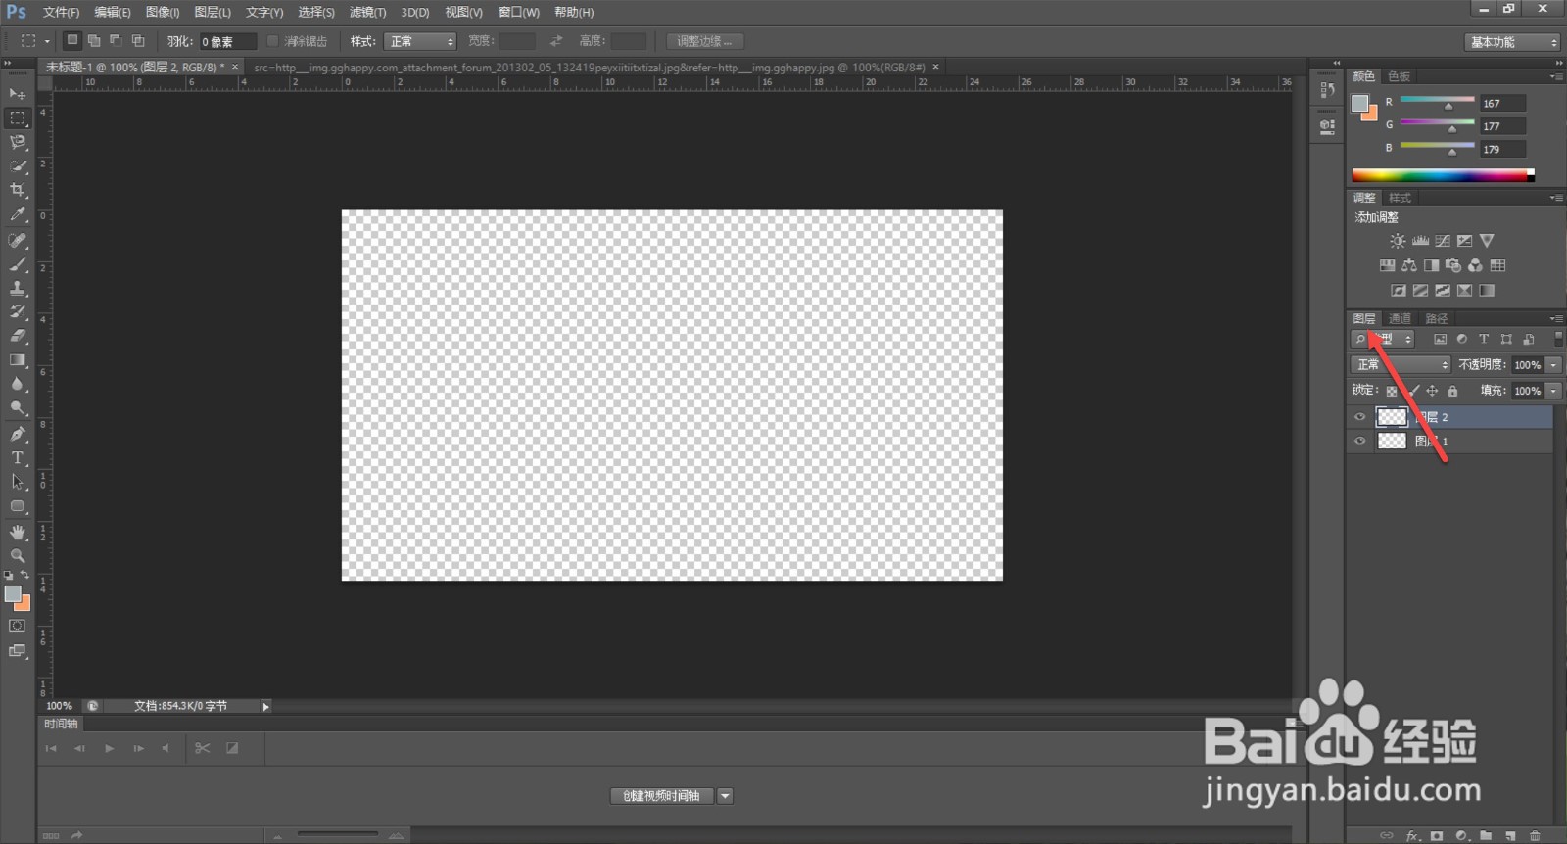The width and height of the screenshot is (1567, 844).
Task: Switch to the 通道 channels tab
Action: pyautogui.click(x=1400, y=318)
